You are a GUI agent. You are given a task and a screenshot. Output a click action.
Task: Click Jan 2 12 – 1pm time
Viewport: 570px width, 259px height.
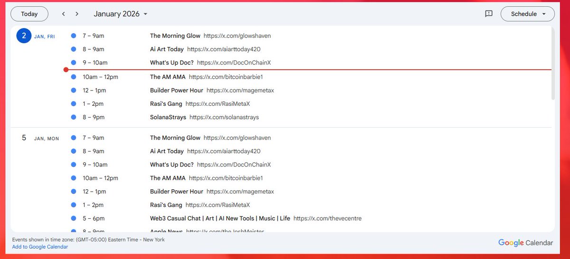[x=95, y=90]
